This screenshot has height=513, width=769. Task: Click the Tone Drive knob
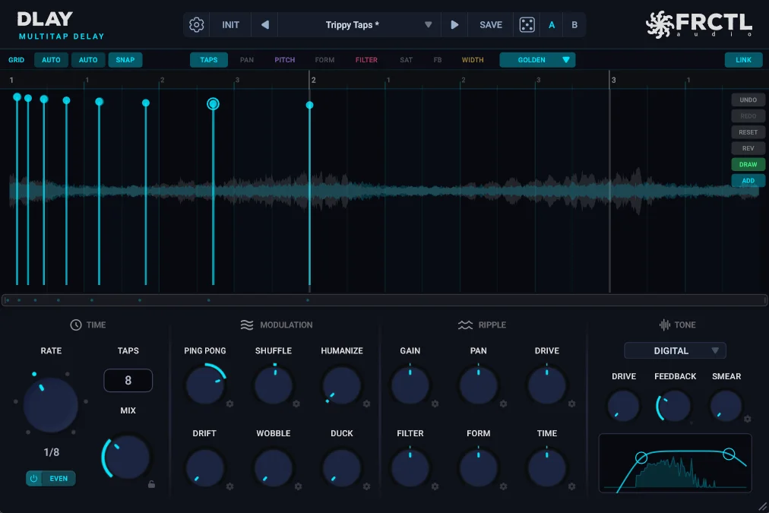[x=623, y=407]
